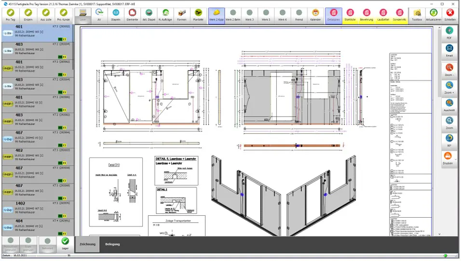Image resolution: width=461 pixels, height=261 pixels.
Task: Toggle the Werk 3 filter
Action: [x=249, y=15]
